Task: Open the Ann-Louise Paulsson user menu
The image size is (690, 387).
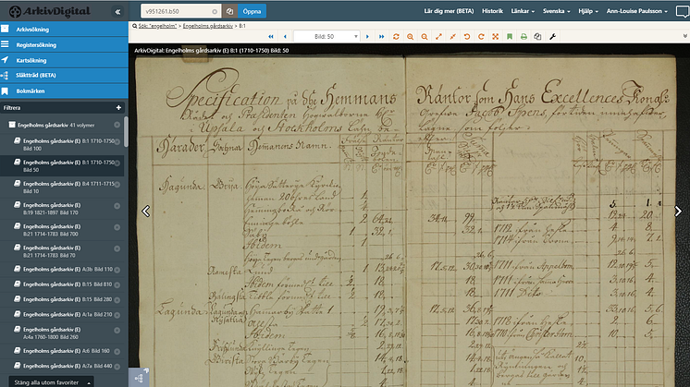Action: 636,11
